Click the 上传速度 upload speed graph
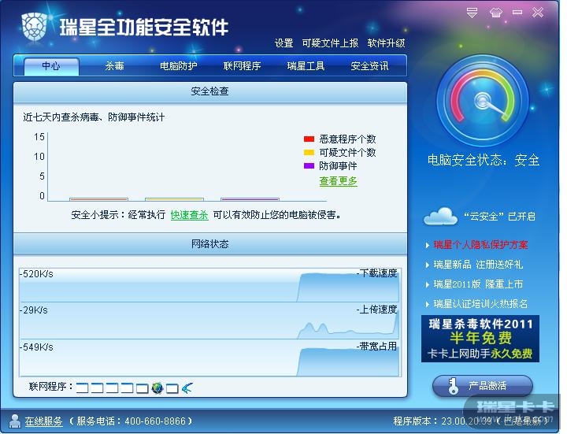 [210, 321]
